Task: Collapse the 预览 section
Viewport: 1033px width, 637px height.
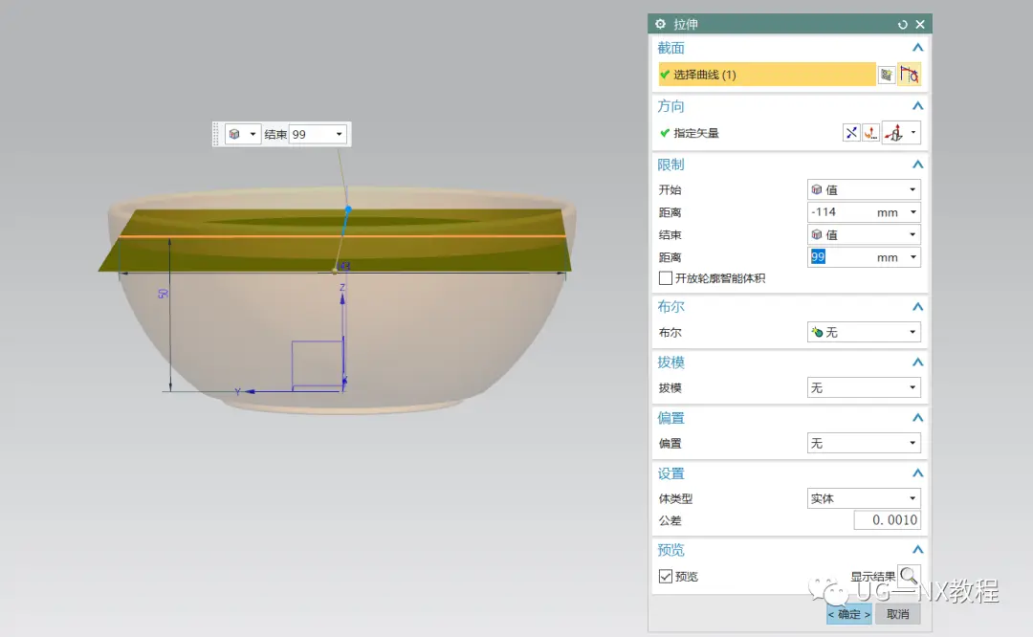Action: point(917,549)
